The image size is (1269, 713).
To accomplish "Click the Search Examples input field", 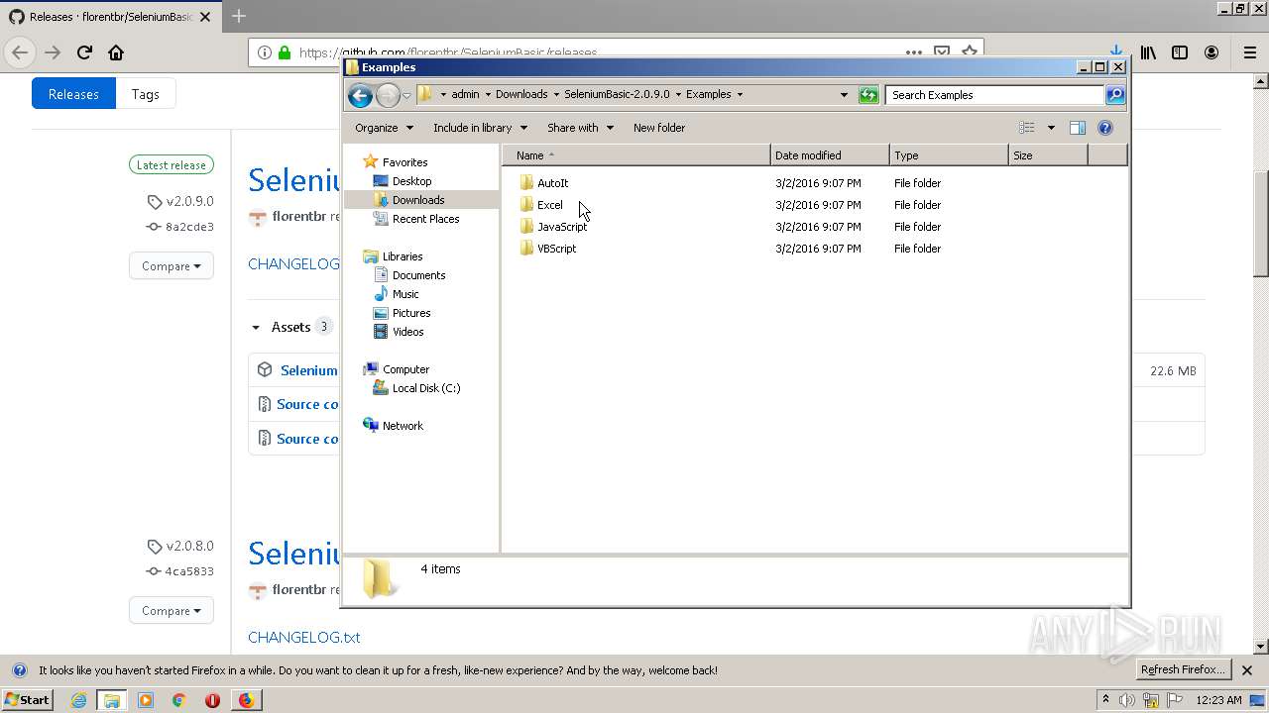I will pos(994,95).
